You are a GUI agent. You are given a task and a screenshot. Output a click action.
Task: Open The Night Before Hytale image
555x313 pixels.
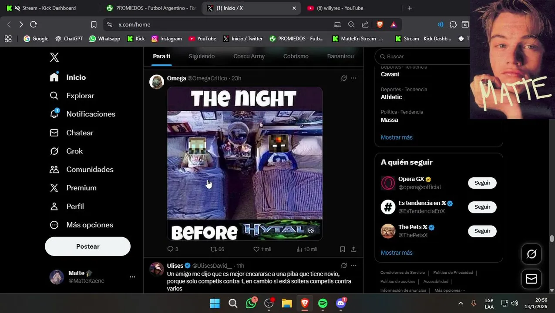tap(245, 164)
